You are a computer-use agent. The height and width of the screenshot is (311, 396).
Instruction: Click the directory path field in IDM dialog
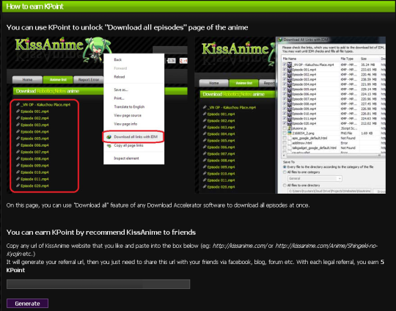click(x=329, y=191)
